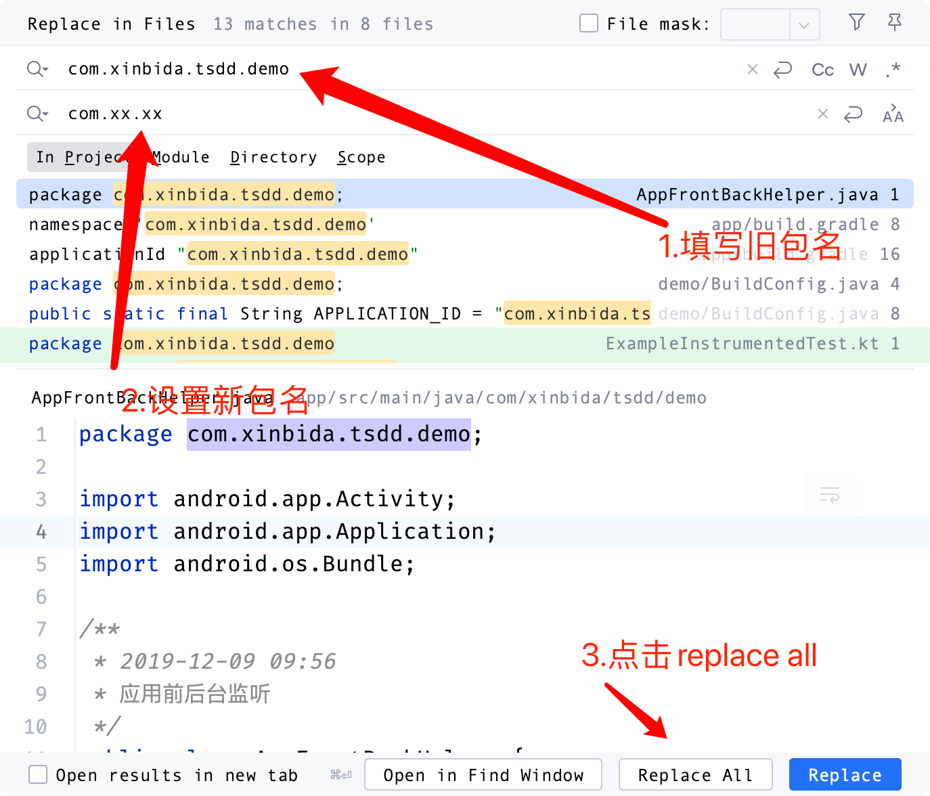
Task: Select the Scope tab
Action: 361,157
